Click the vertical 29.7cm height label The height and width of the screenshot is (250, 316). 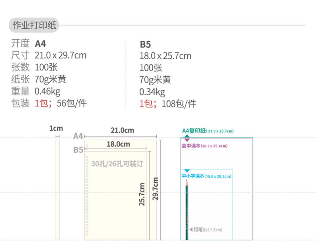tap(156, 188)
